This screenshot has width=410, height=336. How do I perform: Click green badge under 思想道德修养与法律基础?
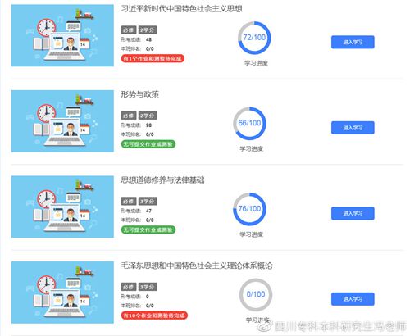coord(148,229)
